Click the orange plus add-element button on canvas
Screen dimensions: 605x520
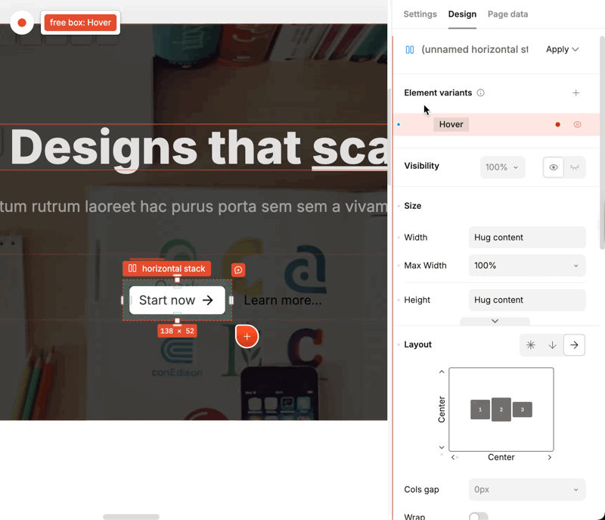tap(247, 336)
